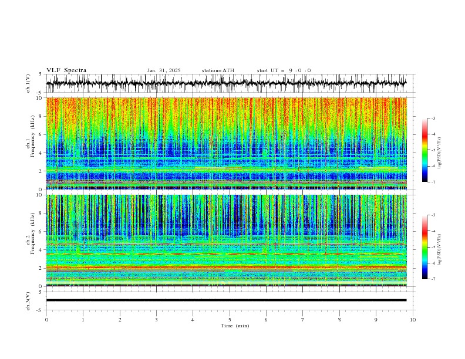The width and height of the screenshot is (465, 359).
Task: Click time axis tick label '7'
Action: (x=303, y=320)
